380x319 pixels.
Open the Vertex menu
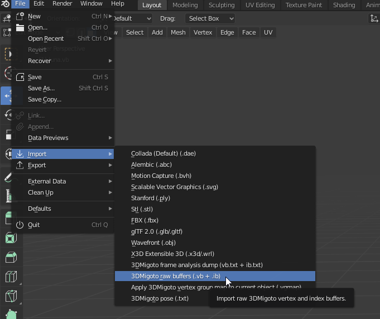click(203, 32)
